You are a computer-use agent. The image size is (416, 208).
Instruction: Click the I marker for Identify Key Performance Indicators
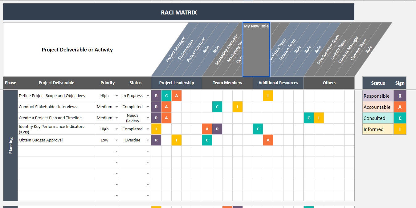point(156,129)
